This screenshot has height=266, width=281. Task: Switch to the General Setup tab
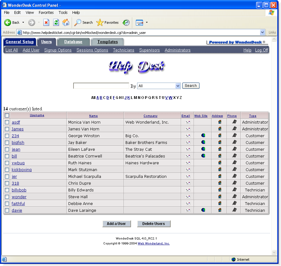(x=20, y=42)
